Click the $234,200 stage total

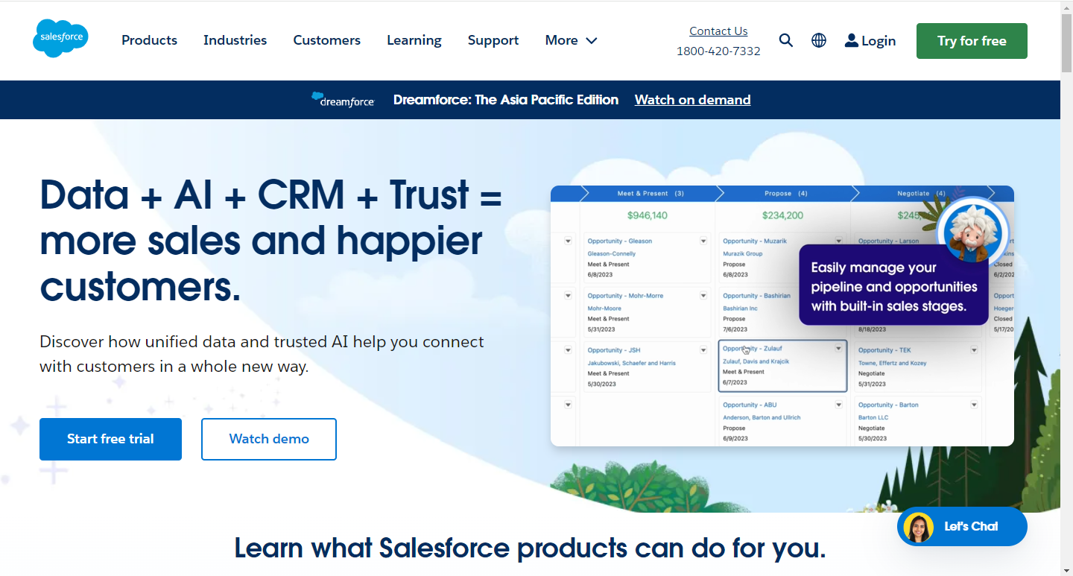coord(782,215)
